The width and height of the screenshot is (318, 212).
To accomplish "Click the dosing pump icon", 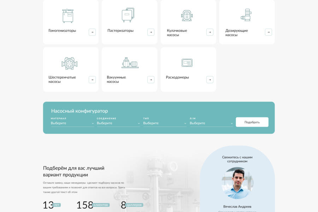I will (246, 15).
